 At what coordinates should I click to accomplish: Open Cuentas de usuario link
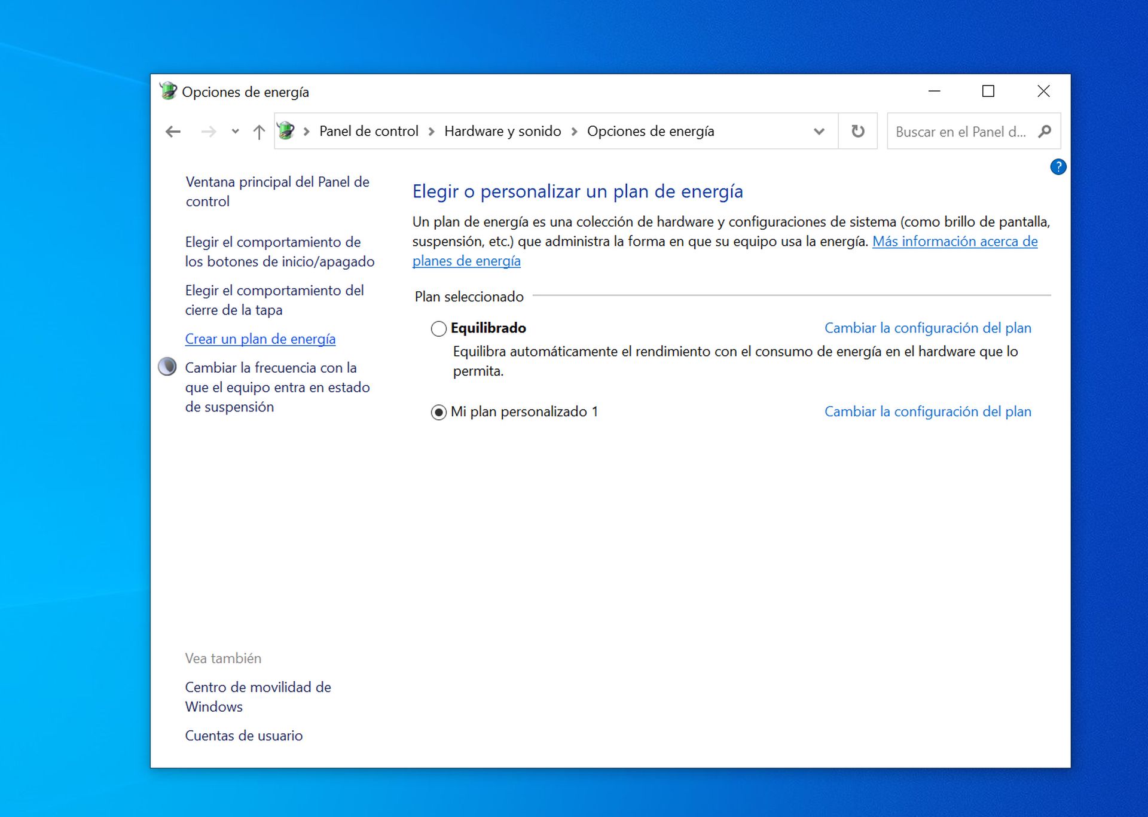point(243,736)
